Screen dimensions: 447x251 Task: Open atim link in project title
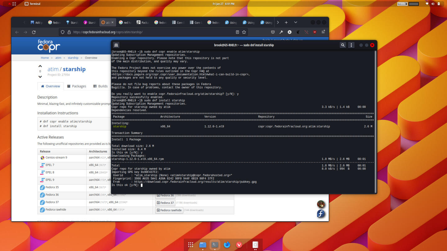(x=53, y=69)
